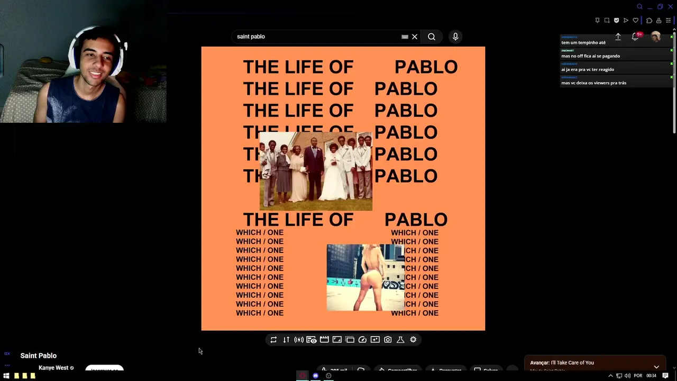Click the player play-arrow icon in browser toolbar

626,21
